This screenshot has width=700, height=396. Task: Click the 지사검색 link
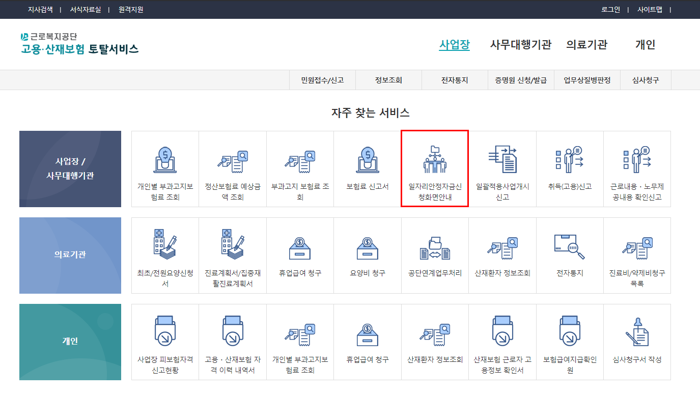click(40, 10)
